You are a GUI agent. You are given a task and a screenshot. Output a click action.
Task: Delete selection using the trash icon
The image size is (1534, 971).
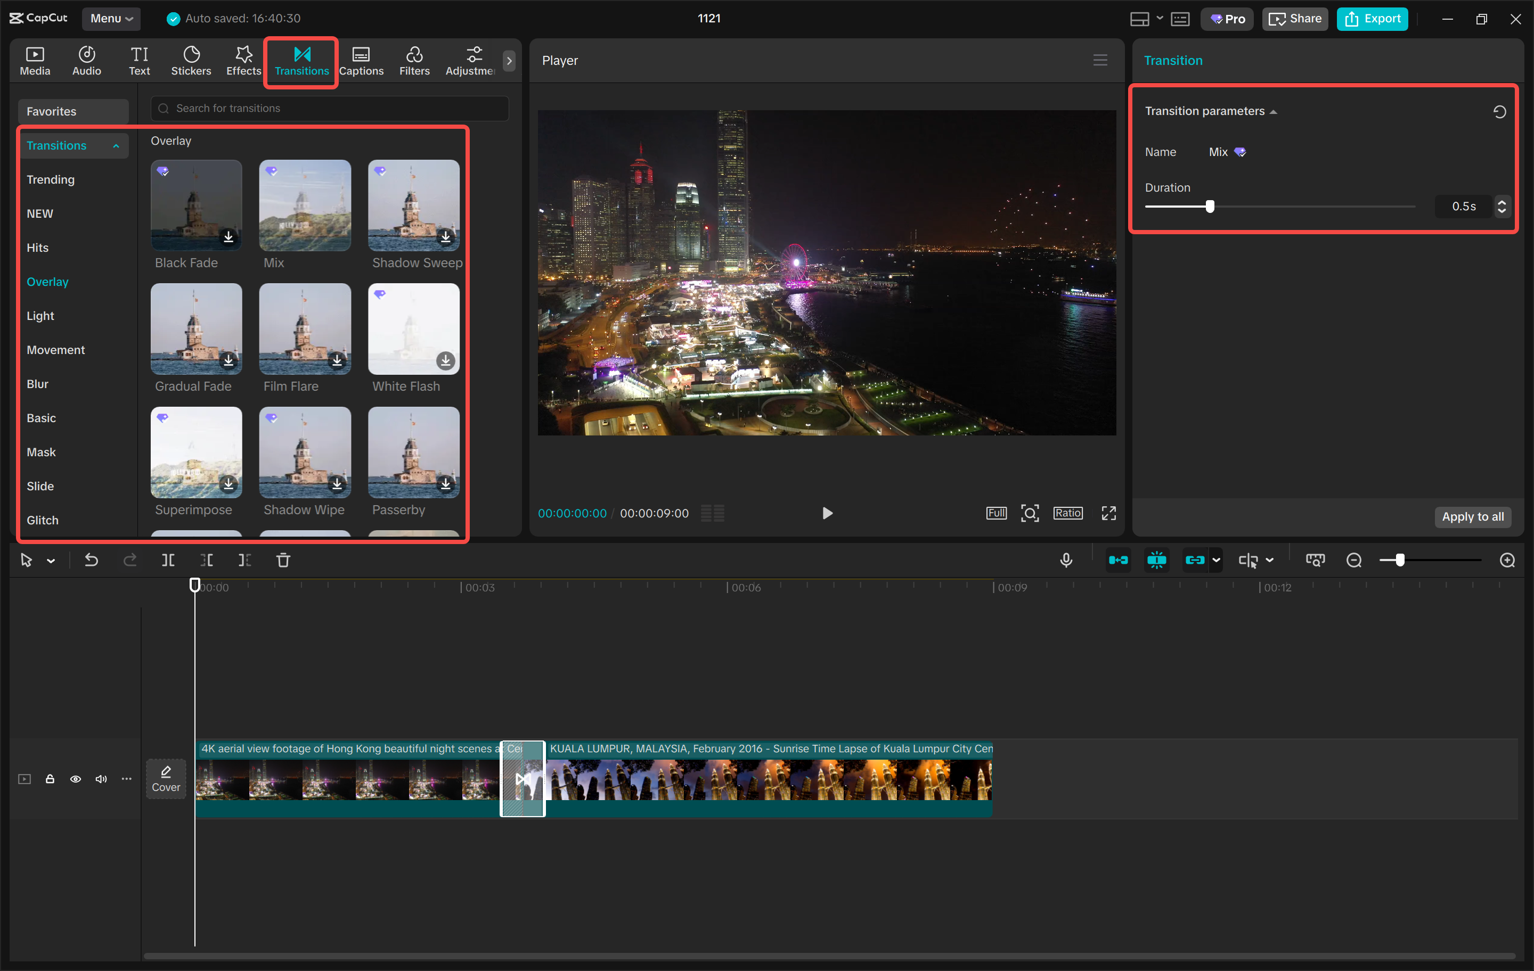pos(284,561)
